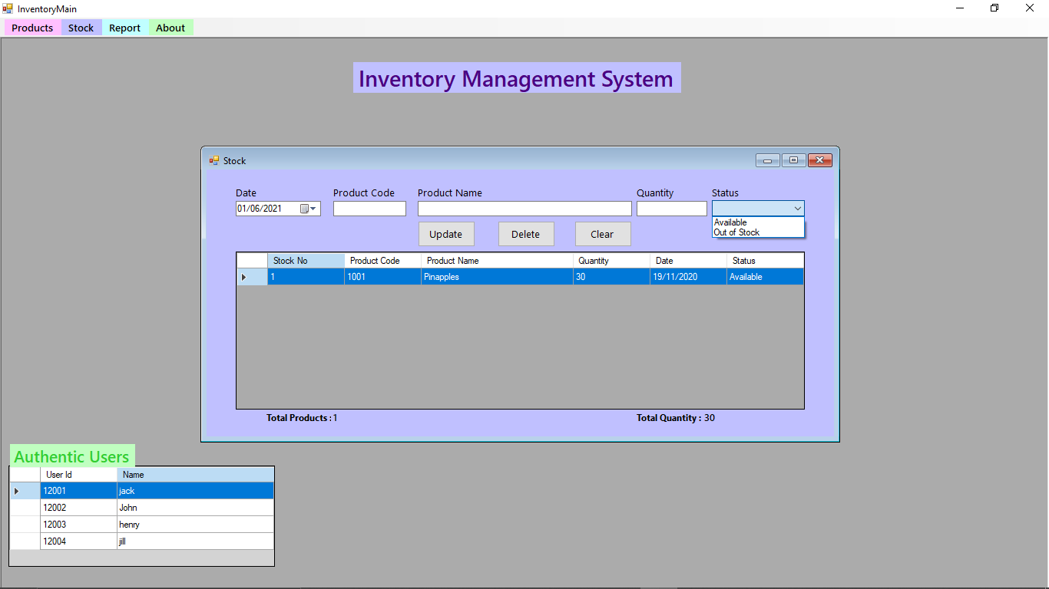Screen dimensions: 1049x589
Task: Sort users by Name header
Action: click(x=195, y=475)
